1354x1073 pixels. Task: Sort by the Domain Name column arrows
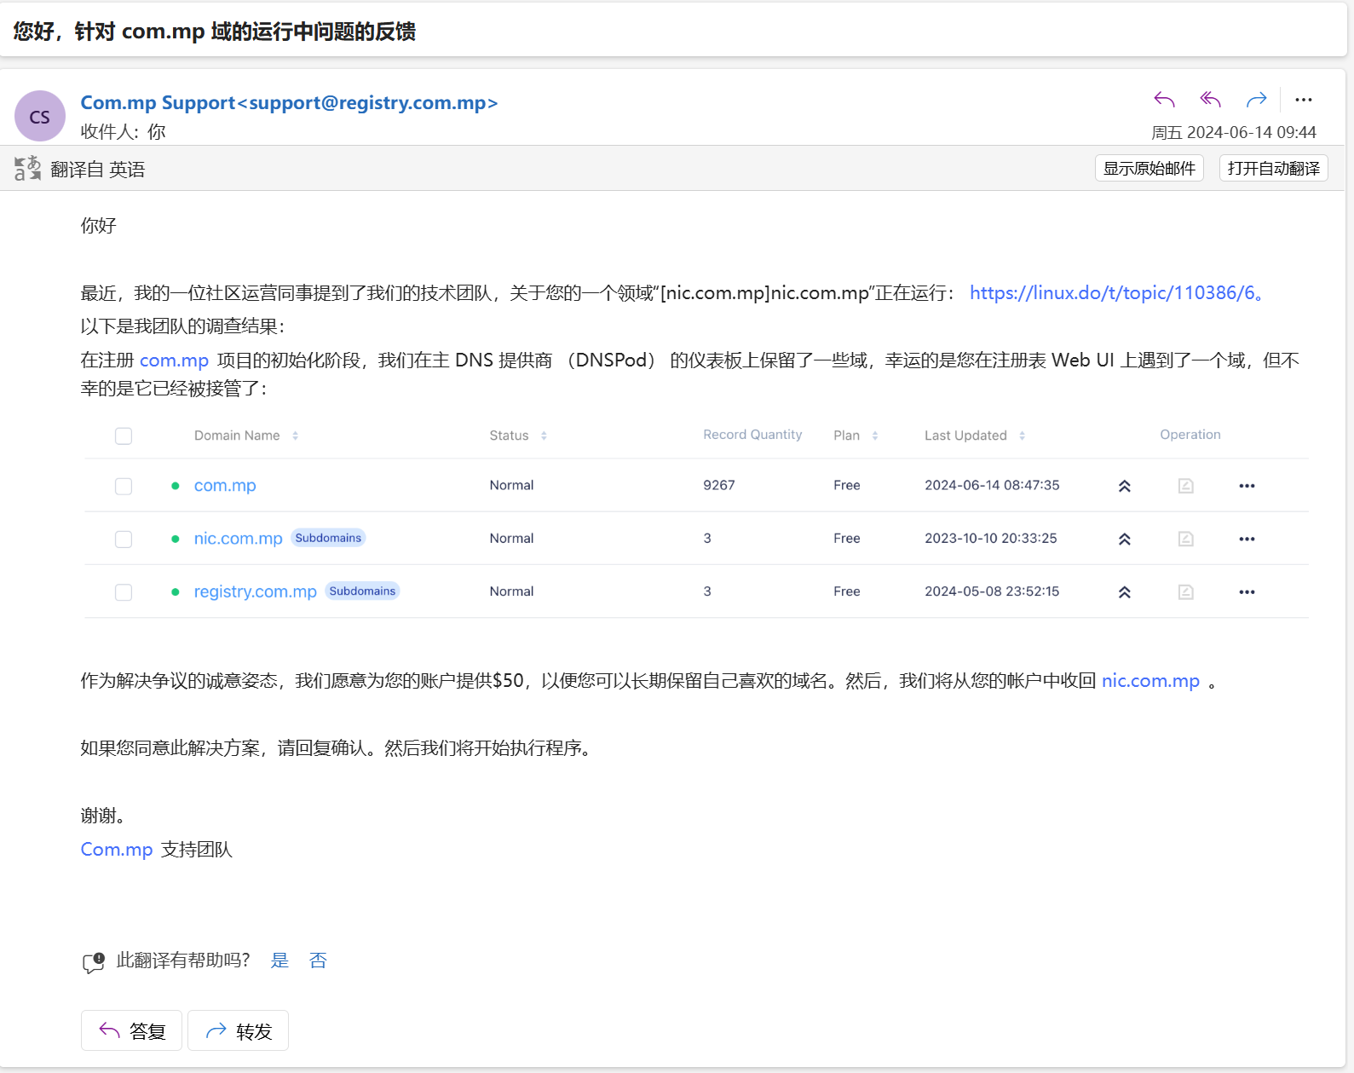[296, 436]
